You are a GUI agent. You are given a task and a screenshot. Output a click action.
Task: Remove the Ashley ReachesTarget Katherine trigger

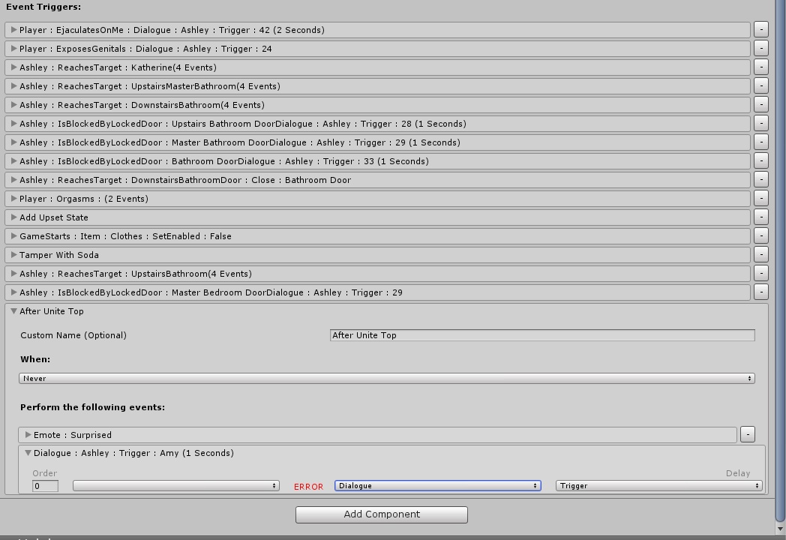point(760,67)
